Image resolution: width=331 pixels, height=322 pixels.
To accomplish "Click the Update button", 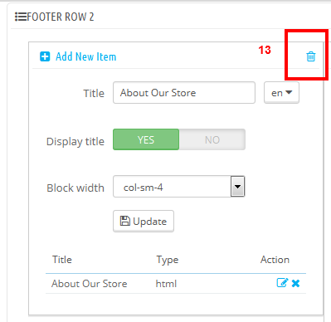I will click(144, 221).
